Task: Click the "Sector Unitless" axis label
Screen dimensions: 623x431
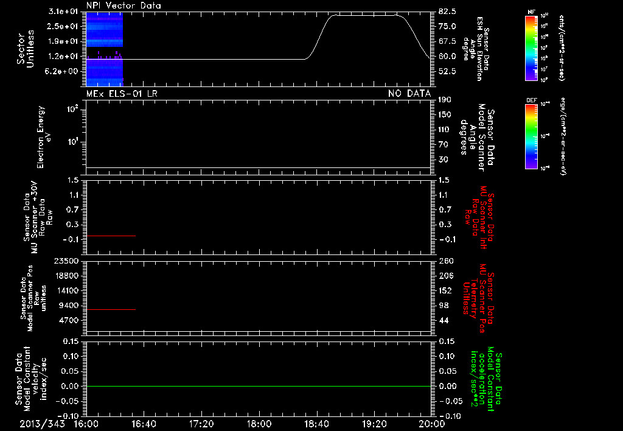Action: [x=26, y=49]
